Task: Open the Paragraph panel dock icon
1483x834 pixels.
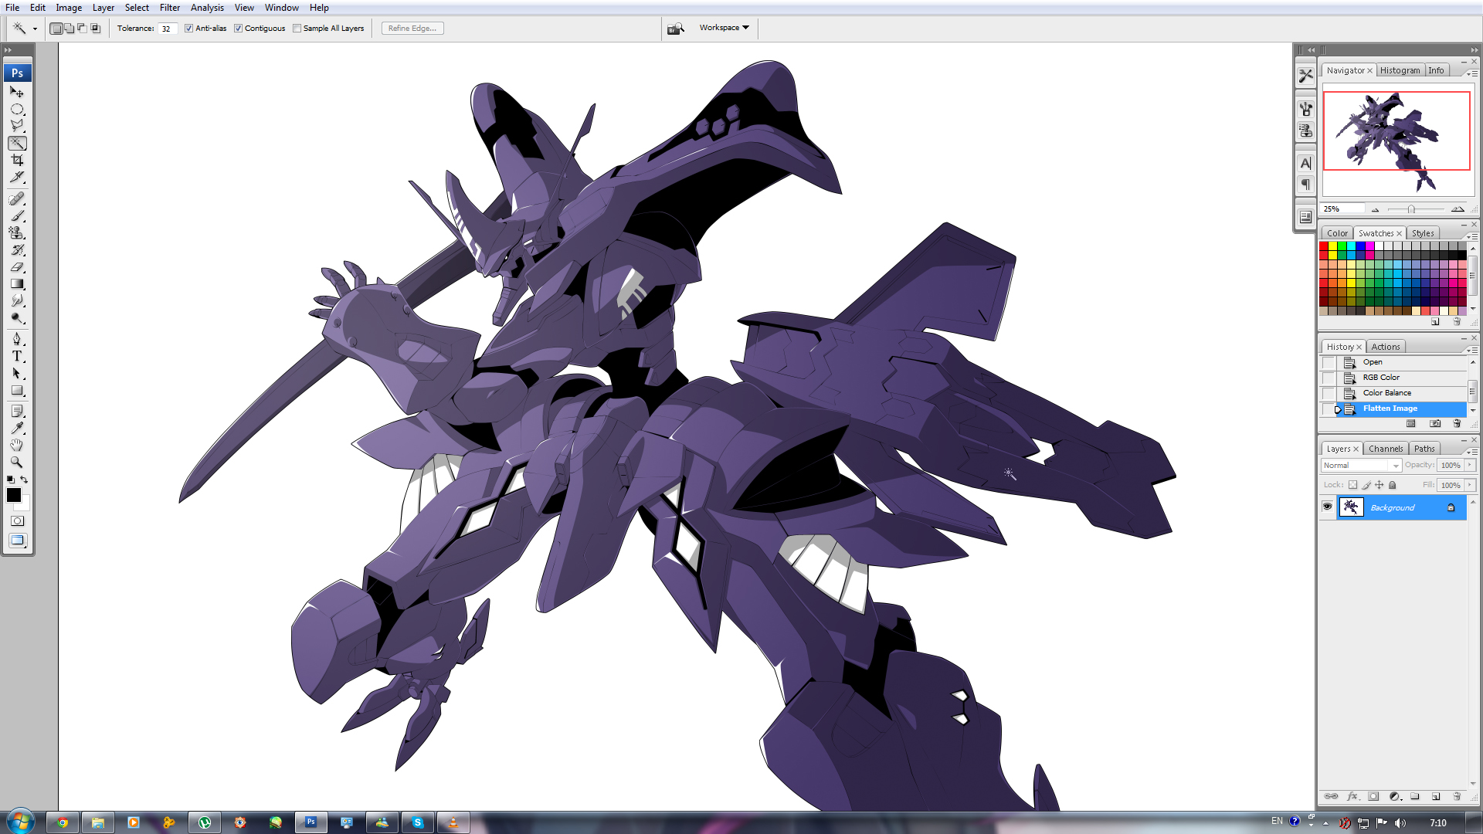Action: pos(1305,185)
